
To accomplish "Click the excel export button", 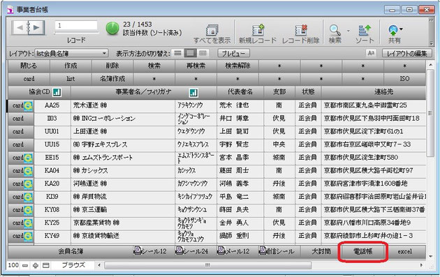I will click(404, 251).
